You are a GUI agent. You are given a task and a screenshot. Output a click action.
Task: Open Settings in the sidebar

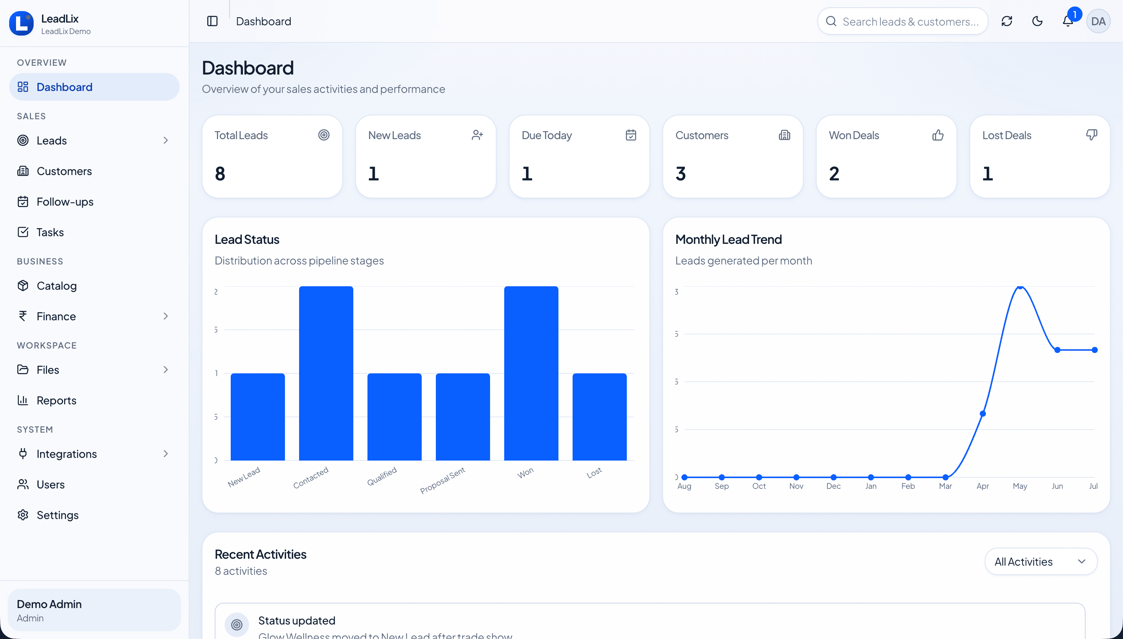coord(94,515)
